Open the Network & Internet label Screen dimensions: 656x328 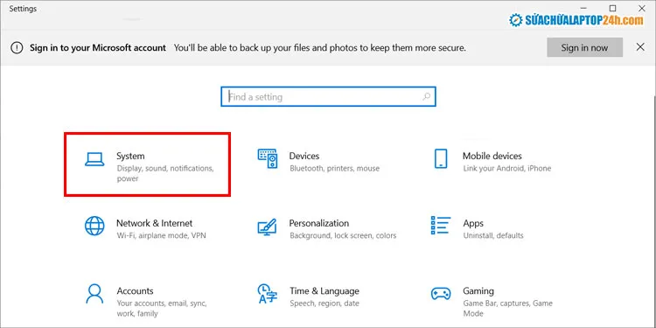pyautogui.click(x=154, y=223)
